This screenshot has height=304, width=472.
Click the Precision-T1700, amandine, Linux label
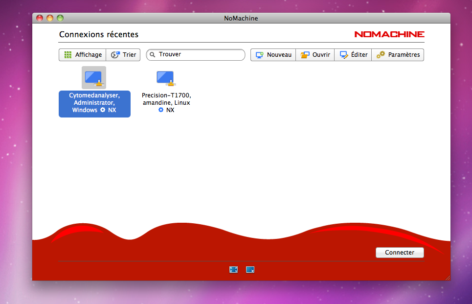coord(166,103)
